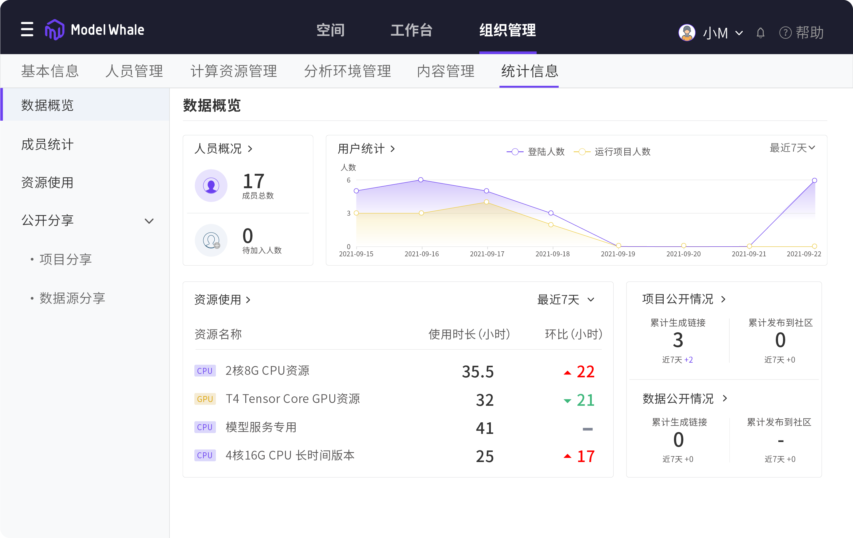
Task: Click the Model Whale logo
Action: (95, 30)
